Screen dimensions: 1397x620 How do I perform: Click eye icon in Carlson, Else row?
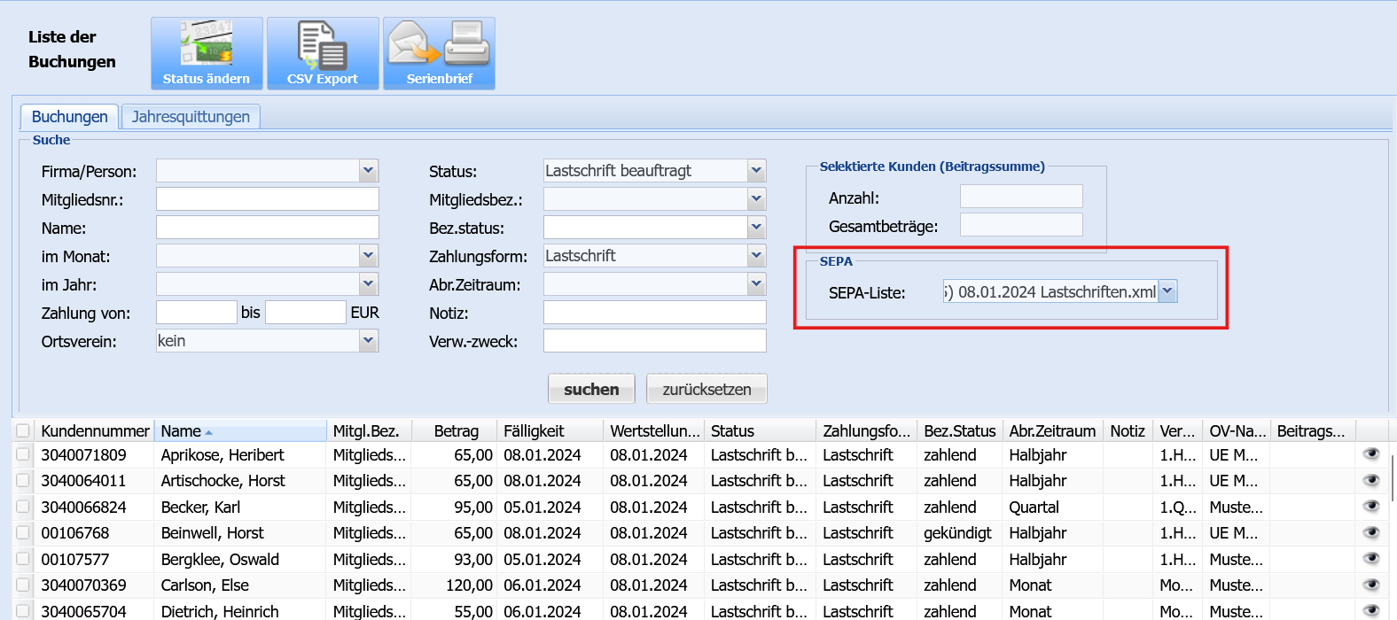click(1371, 585)
